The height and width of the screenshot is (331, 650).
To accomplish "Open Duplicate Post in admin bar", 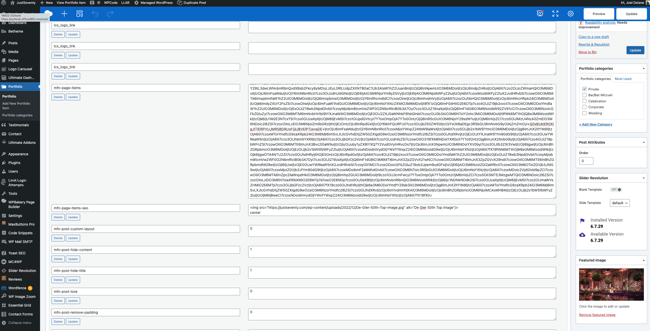I will pos(192,3).
